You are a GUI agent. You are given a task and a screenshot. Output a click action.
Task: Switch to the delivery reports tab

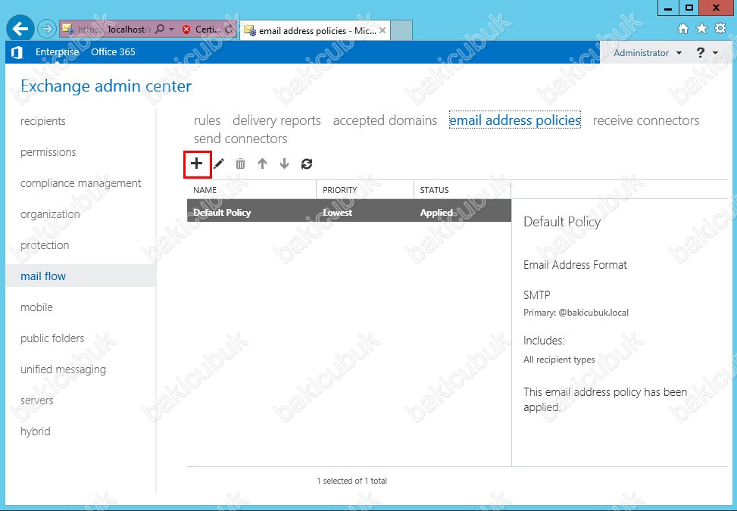click(276, 120)
